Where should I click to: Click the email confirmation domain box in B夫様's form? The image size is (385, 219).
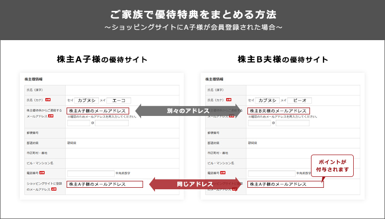pyautogui.click(x=293, y=123)
